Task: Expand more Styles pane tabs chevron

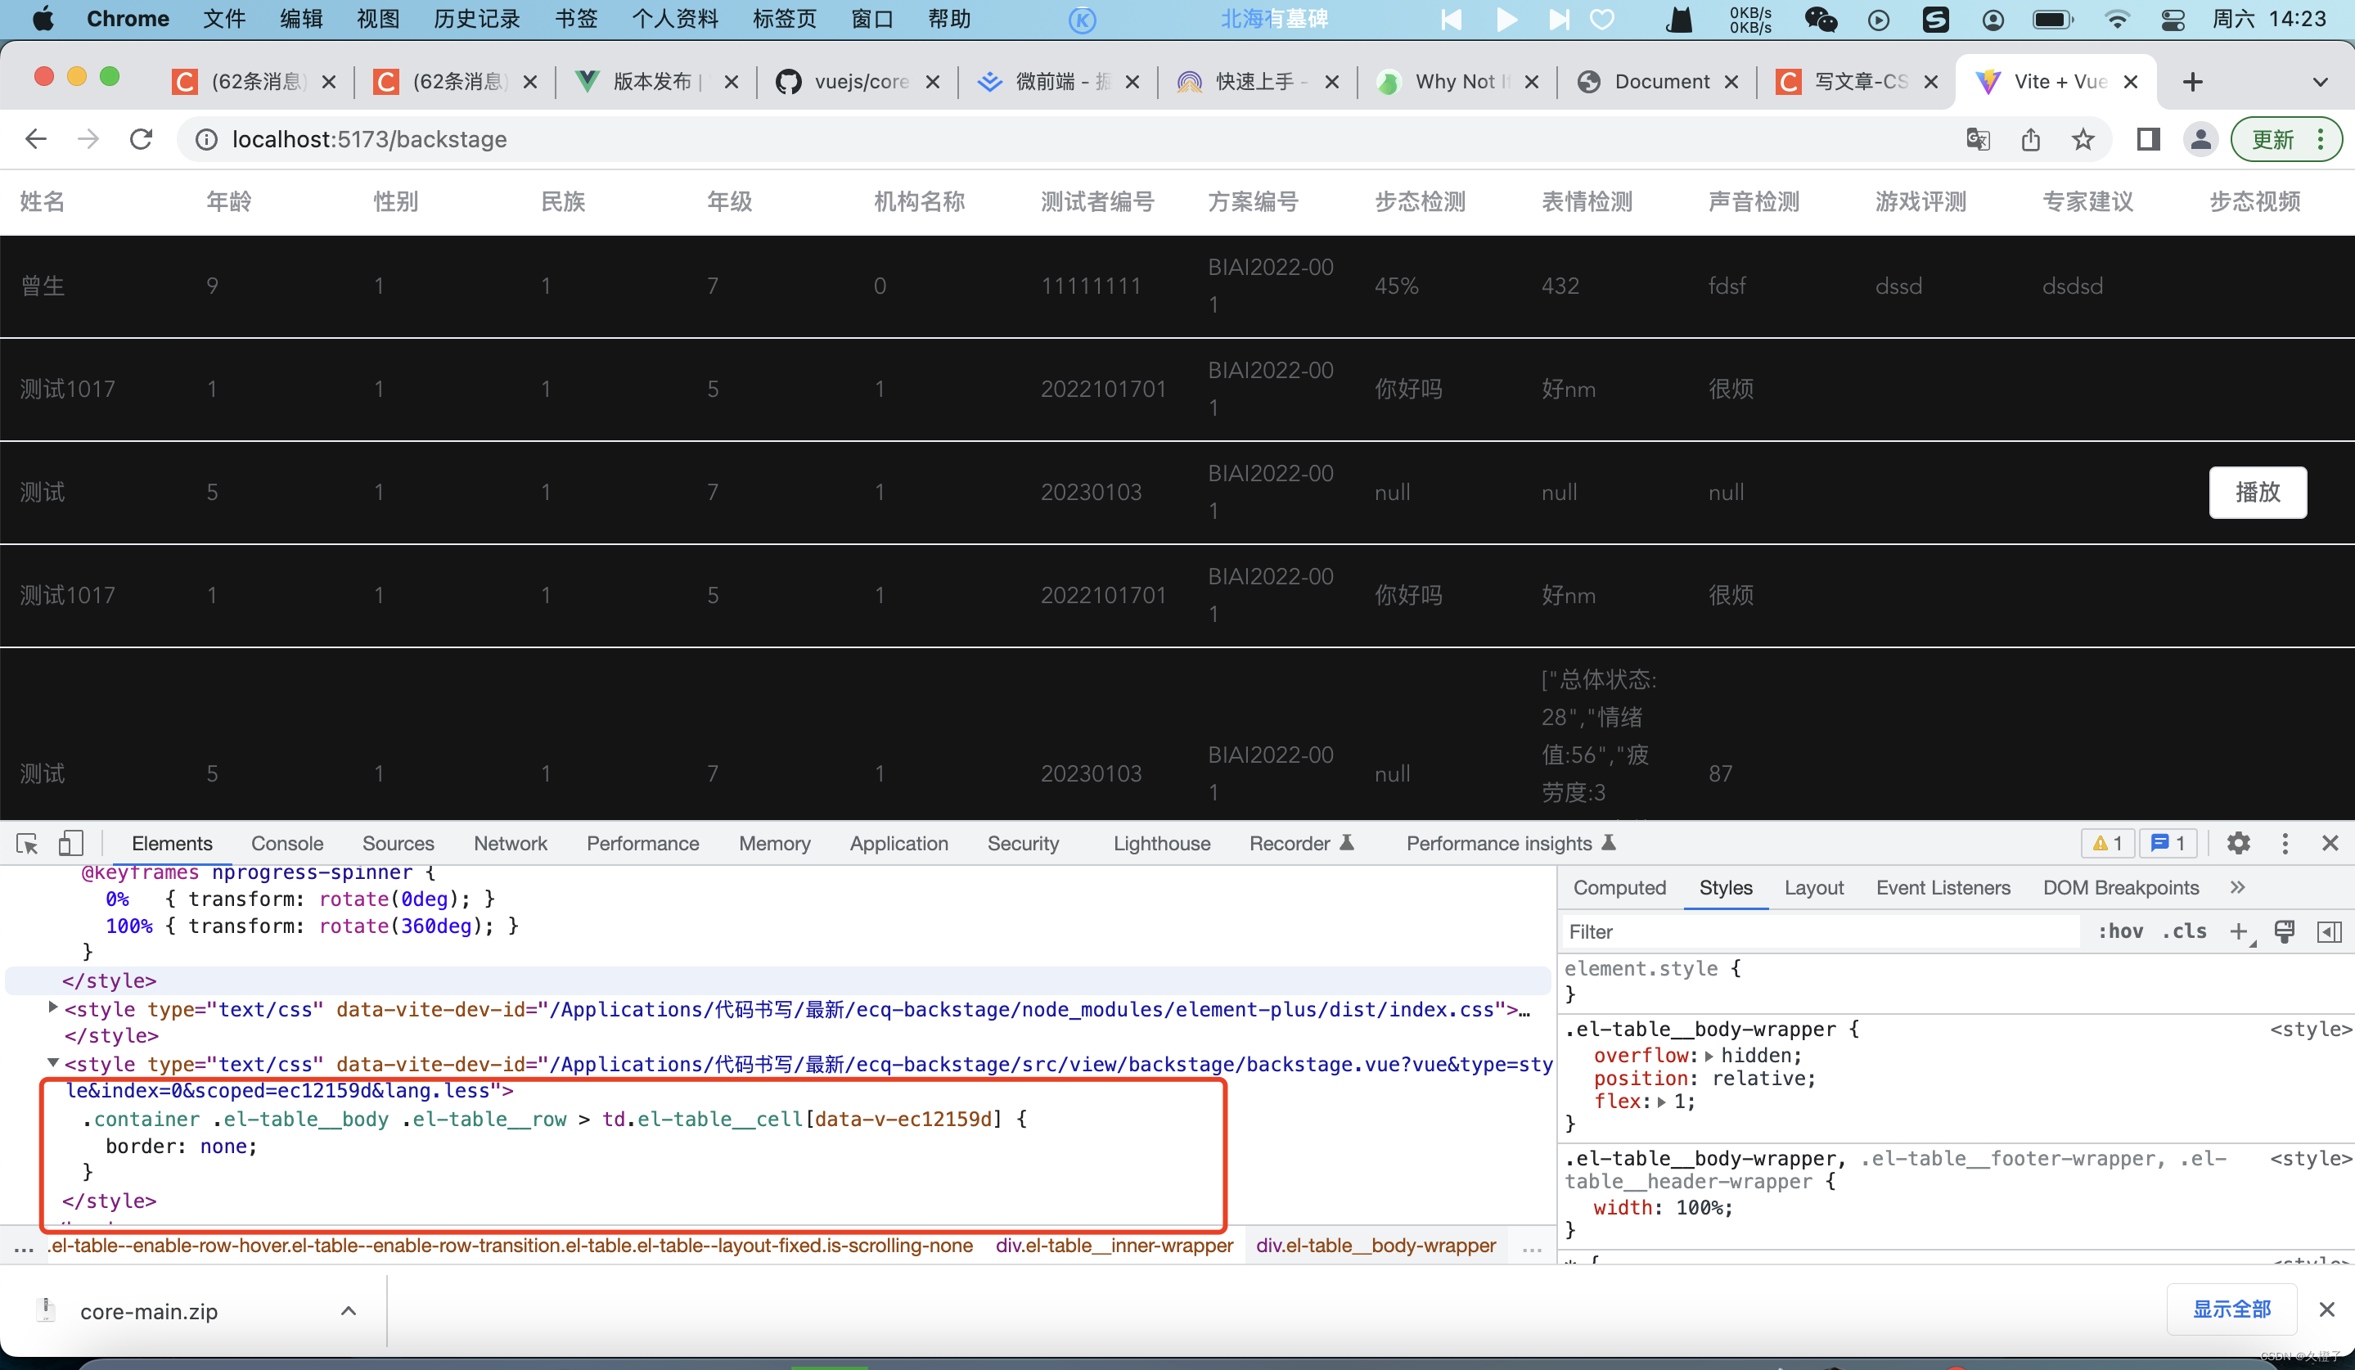Action: coord(2237,888)
